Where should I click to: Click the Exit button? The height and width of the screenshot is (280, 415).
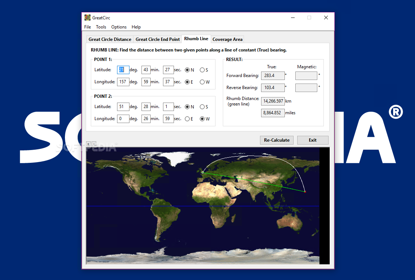[x=313, y=140]
